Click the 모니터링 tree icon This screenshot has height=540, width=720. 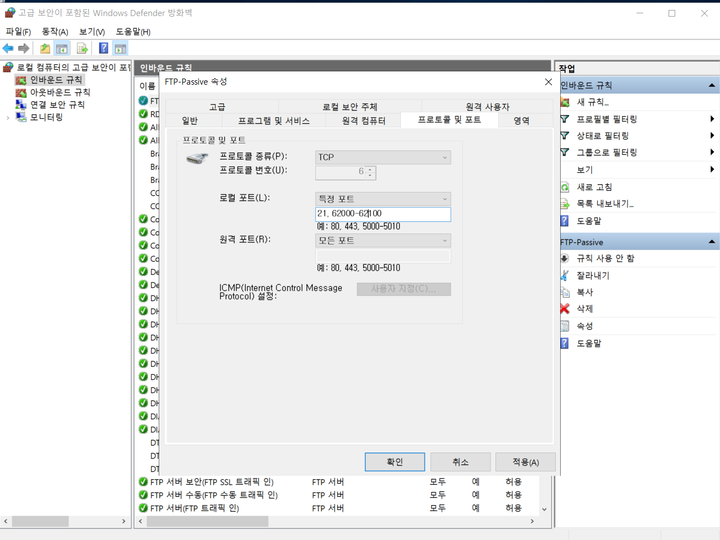21,117
